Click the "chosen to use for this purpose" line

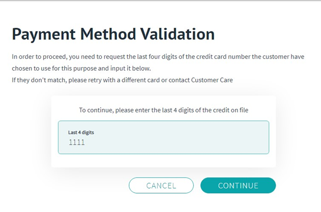coord(81,68)
